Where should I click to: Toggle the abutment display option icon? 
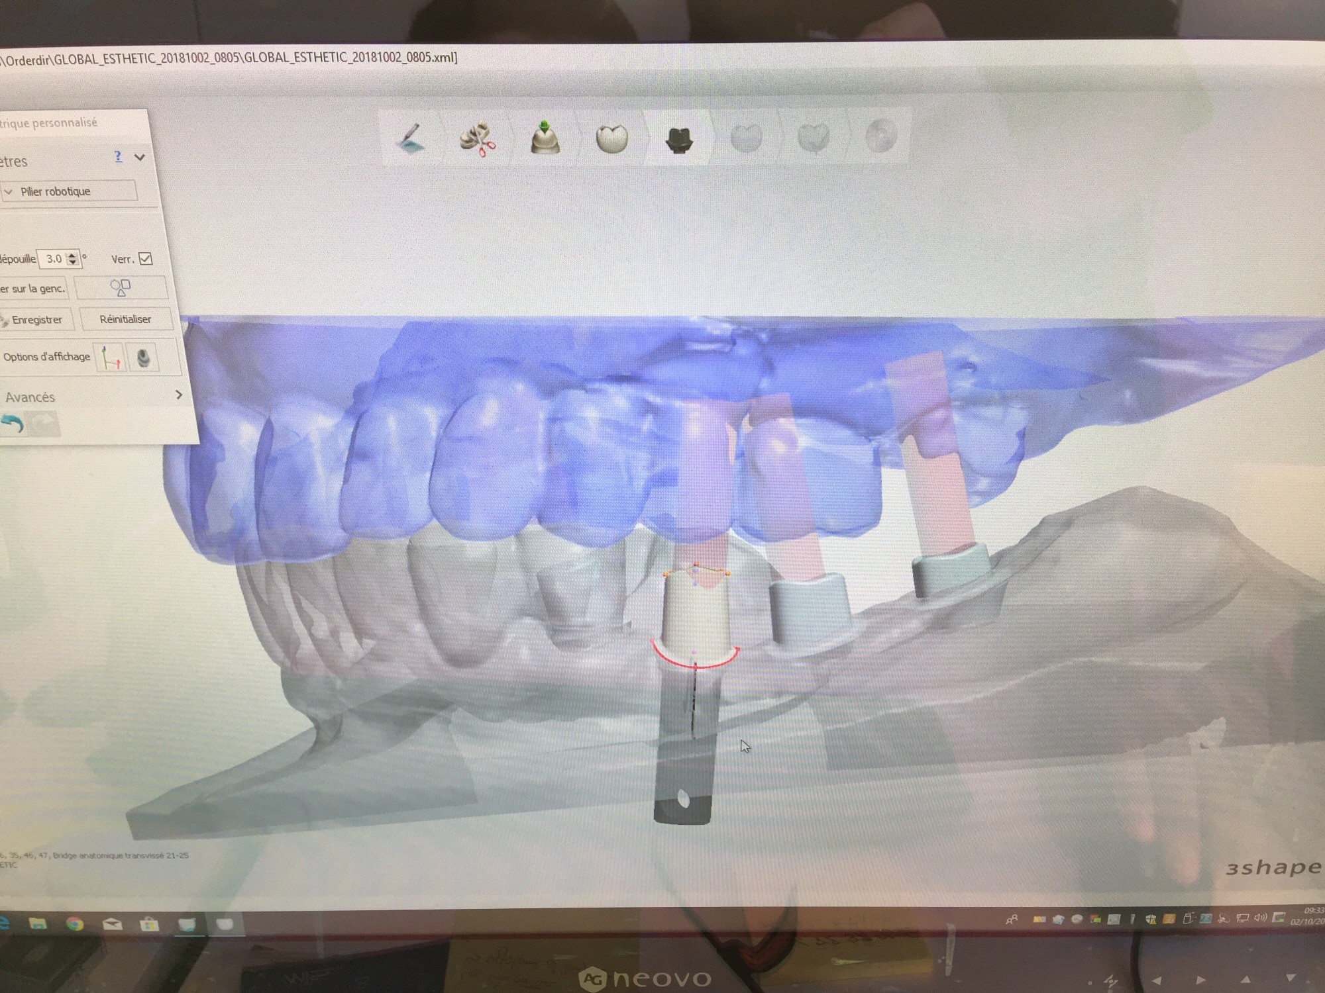[x=143, y=358]
